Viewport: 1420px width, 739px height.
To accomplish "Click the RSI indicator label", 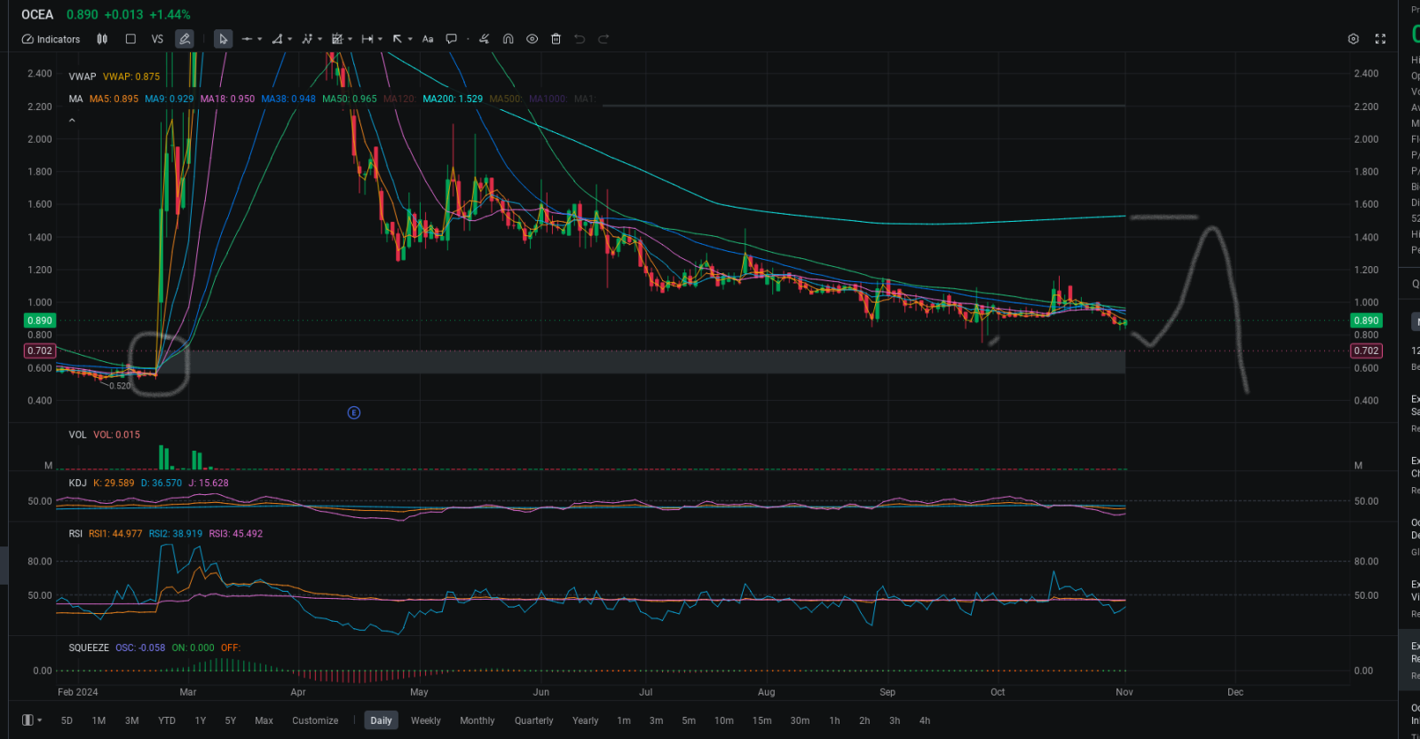I will [x=75, y=533].
